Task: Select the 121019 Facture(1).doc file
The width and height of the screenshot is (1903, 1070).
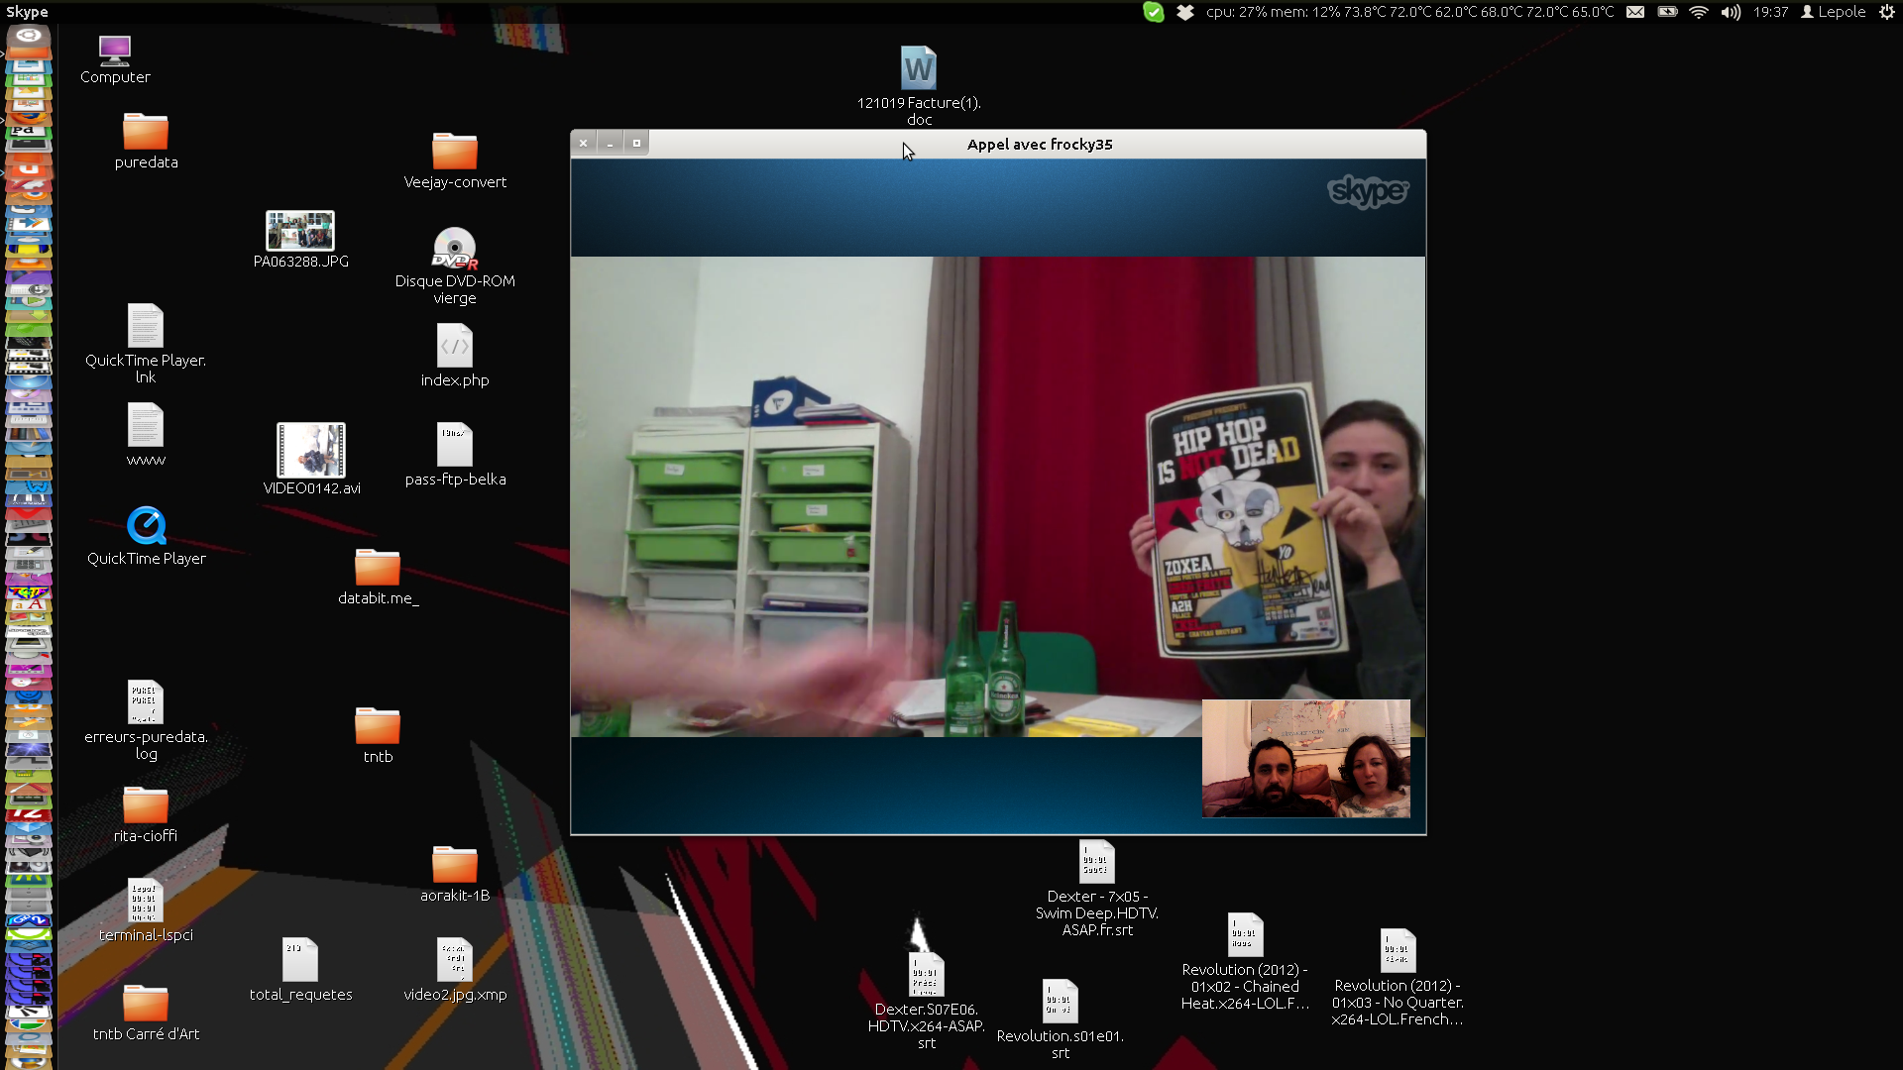Action: (918, 69)
